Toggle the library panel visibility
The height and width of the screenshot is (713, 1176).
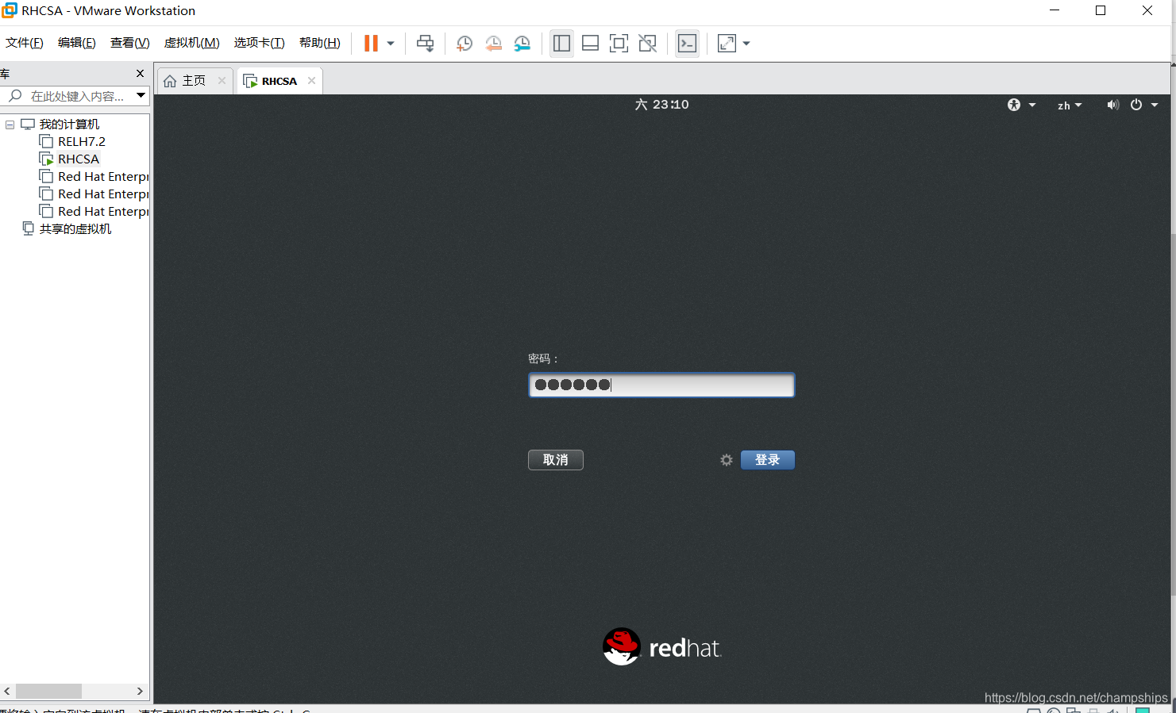point(561,44)
